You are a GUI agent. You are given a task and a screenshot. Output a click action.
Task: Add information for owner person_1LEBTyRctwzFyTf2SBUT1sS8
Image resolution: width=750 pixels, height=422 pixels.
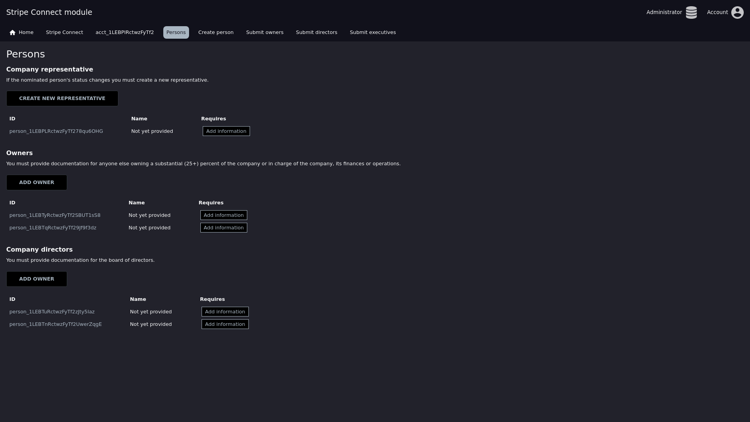point(223,215)
